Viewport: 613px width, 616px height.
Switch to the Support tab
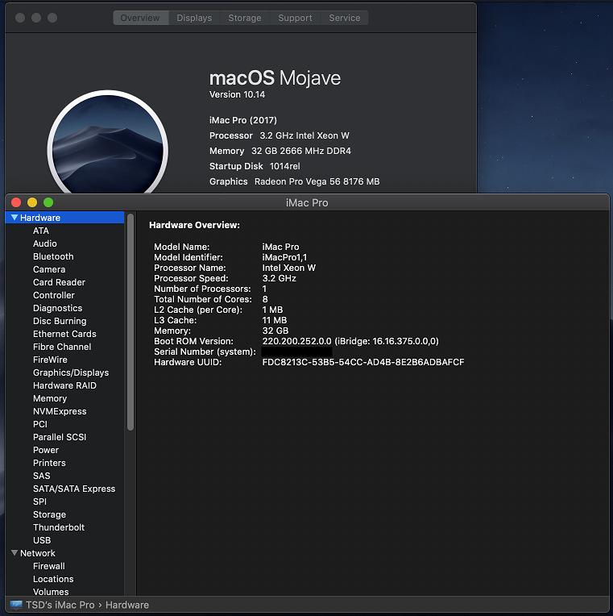tap(295, 18)
